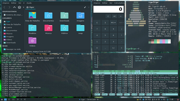Sort htop by MEM% column header
Screen dimensions: 180x101
pos(142,71)
